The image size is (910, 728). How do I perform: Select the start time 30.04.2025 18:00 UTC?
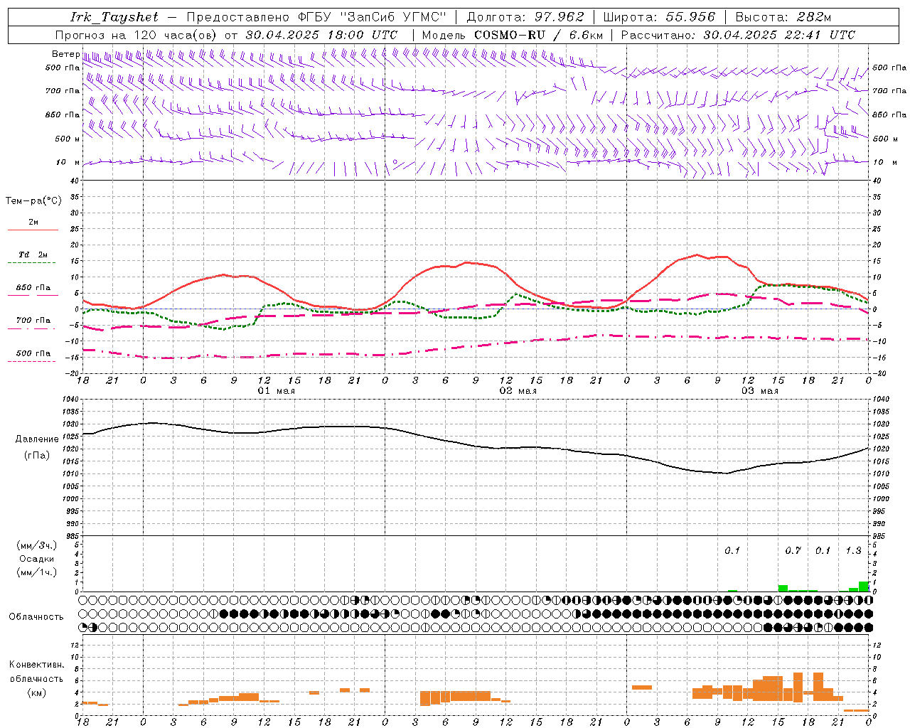tap(321, 35)
